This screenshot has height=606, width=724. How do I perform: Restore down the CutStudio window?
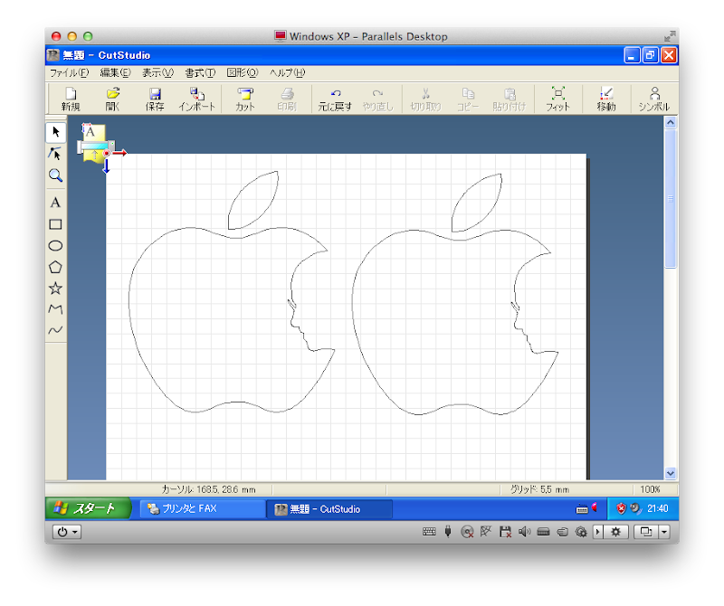click(x=650, y=55)
